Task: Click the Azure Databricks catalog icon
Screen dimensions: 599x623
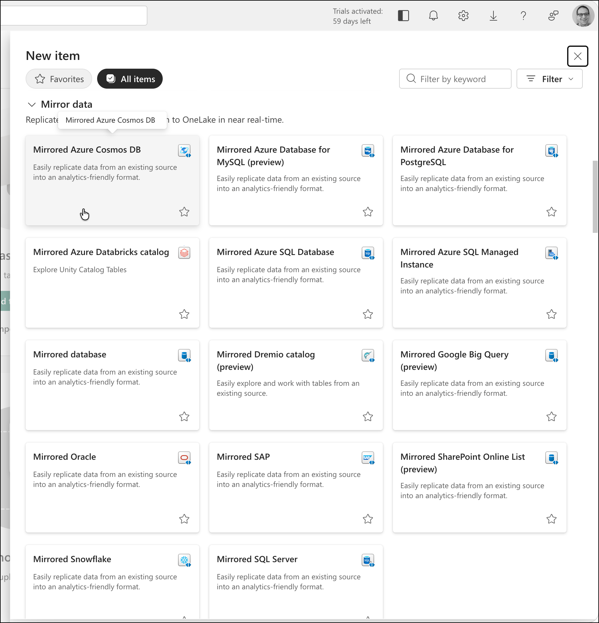Action: point(184,253)
